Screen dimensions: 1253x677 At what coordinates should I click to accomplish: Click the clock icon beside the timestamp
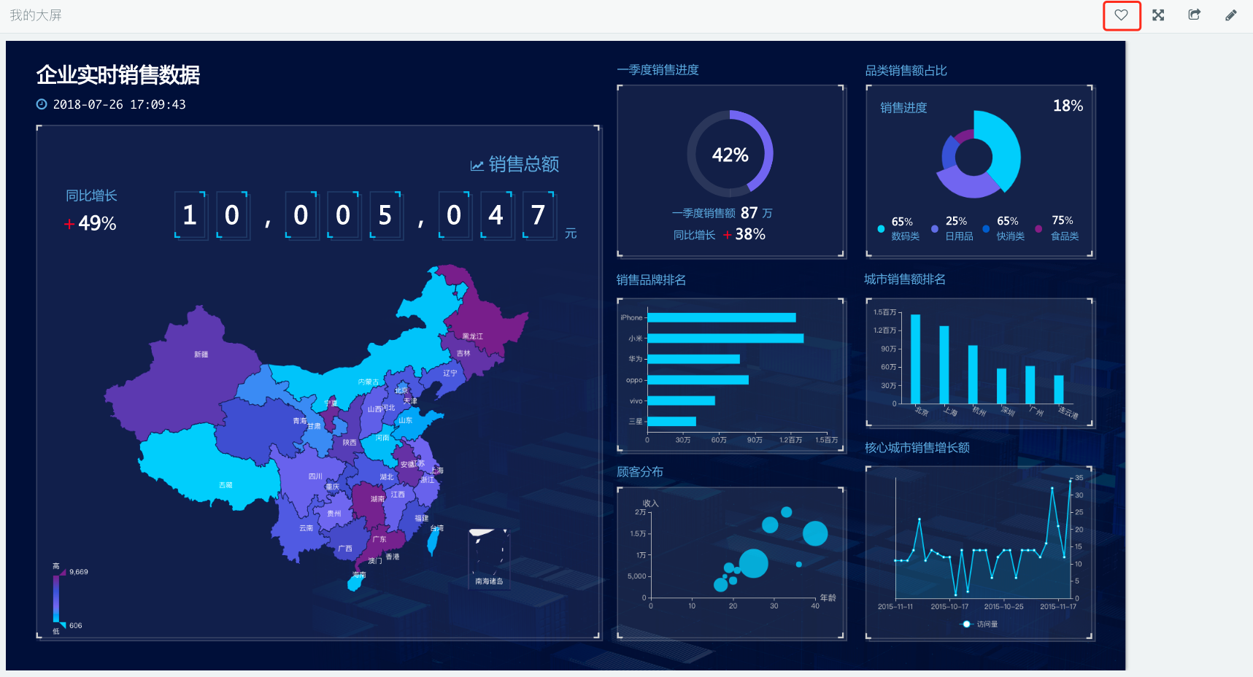(x=42, y=104)
